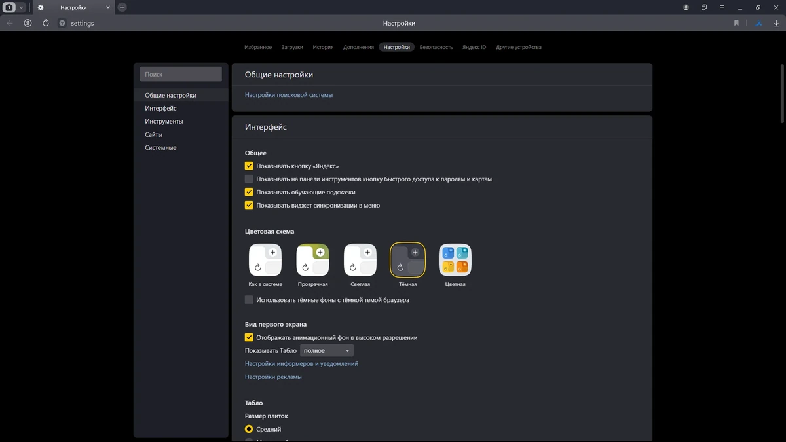This screenshot has height=442, width=786.
Task: Select Сайты in the sidebar
Action: coord(153,134)
